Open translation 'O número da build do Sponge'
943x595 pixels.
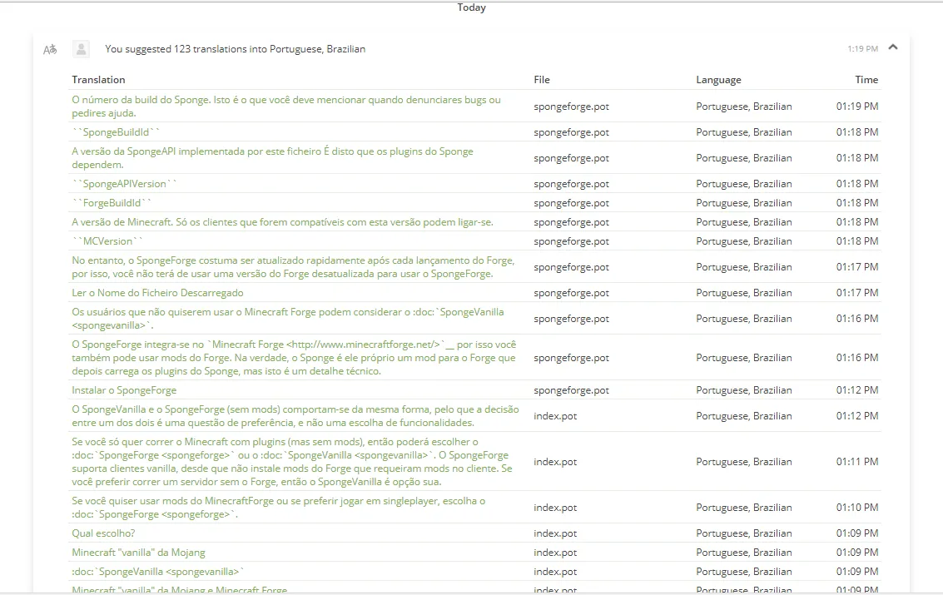286,107
